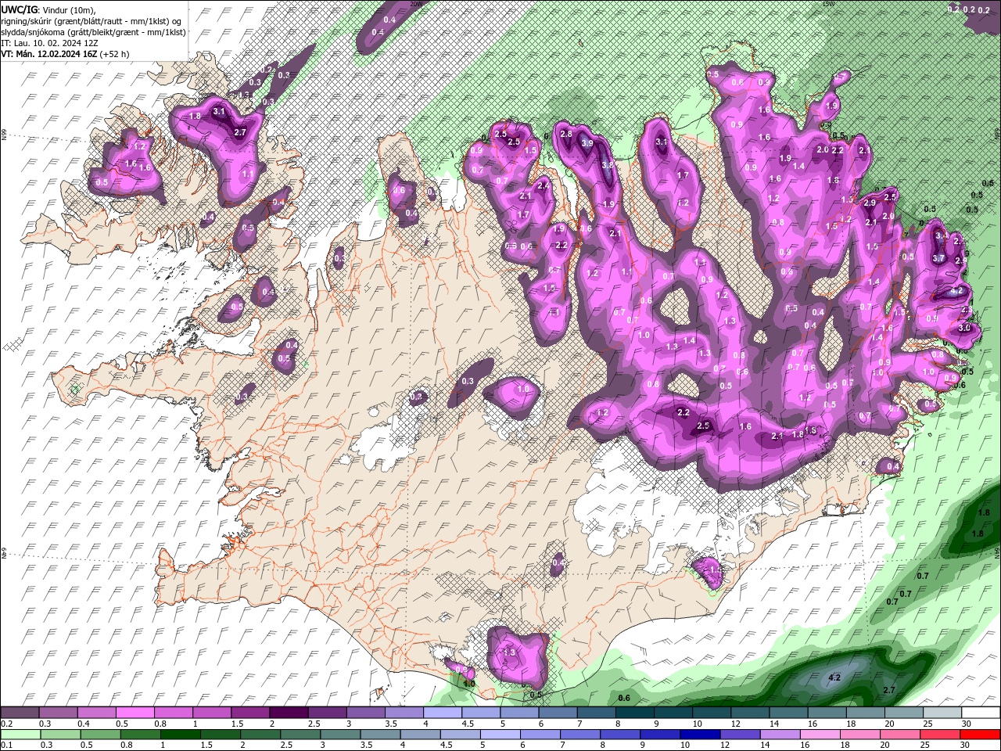Click the 0.5 bright pink swatch, purple legend row

(135, 713)
